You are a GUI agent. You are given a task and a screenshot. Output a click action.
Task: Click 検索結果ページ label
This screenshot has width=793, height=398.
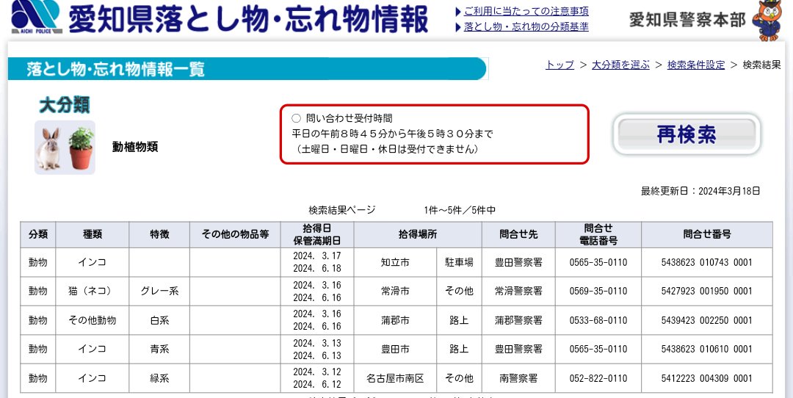(x=342, y=210)
